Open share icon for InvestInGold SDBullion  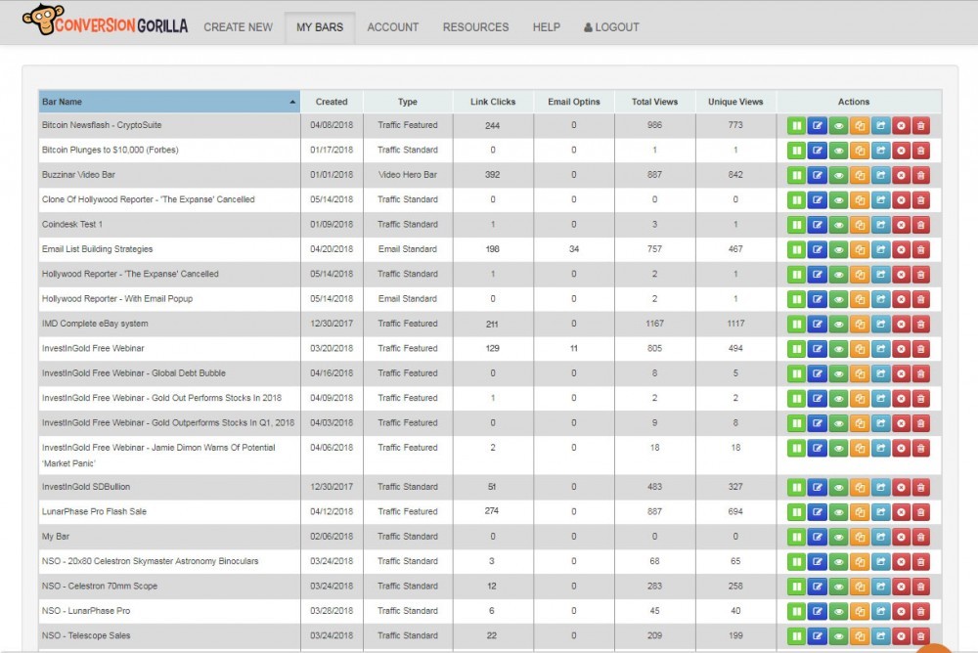[880, 487]
